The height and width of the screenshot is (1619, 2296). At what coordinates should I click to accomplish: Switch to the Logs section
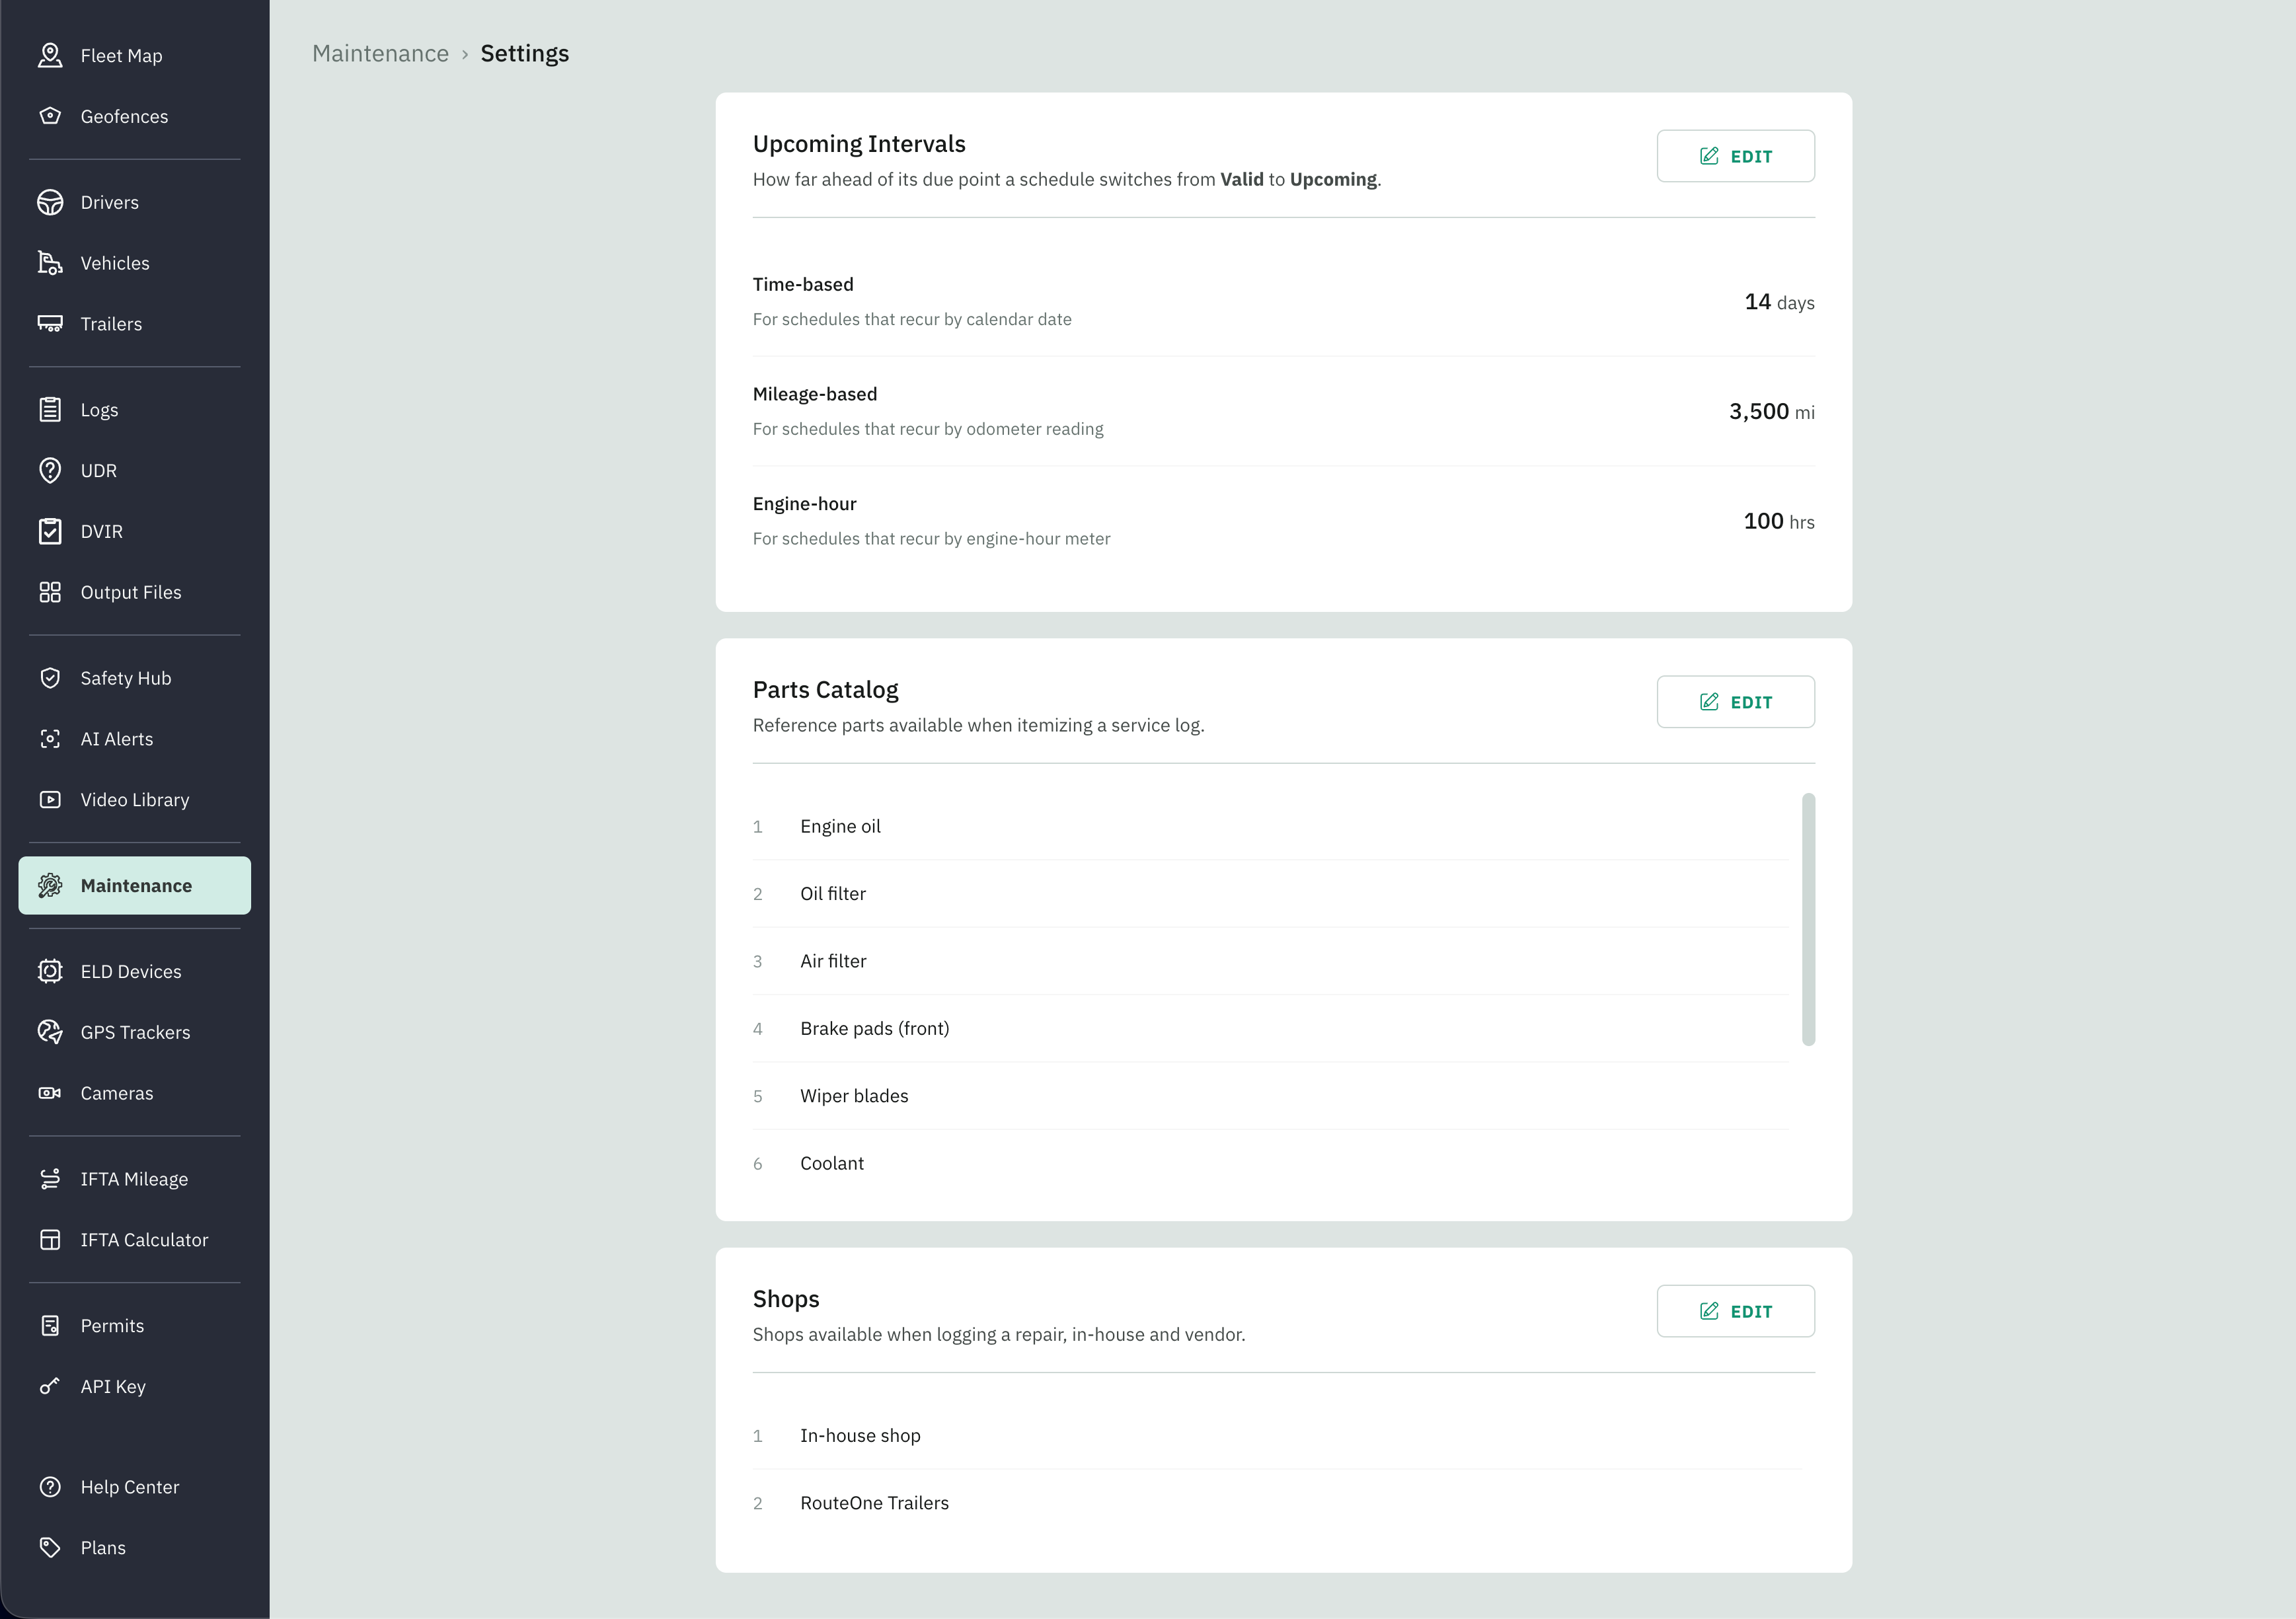click(135, 410)
